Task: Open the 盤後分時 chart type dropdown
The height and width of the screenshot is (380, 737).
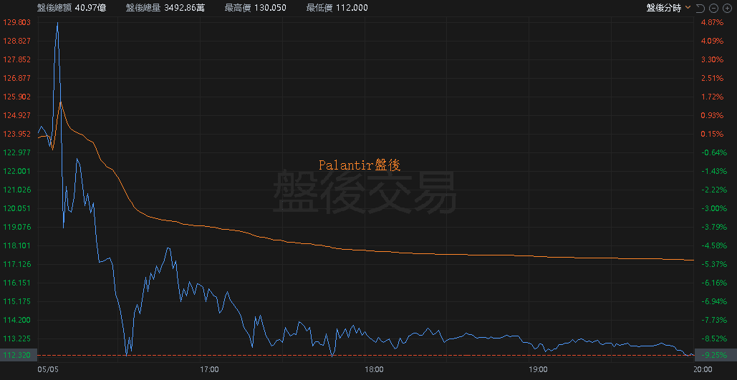Action: click(668, 8)
